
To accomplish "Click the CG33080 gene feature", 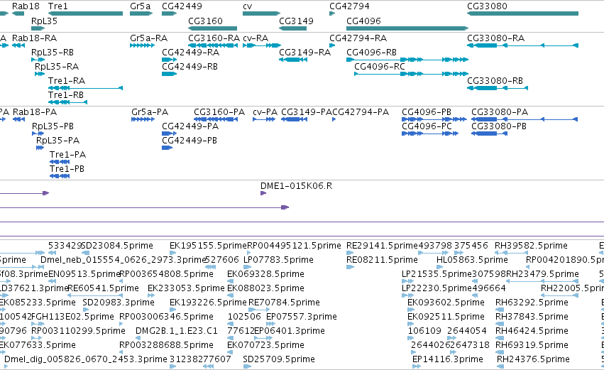I will click(522, 13).
